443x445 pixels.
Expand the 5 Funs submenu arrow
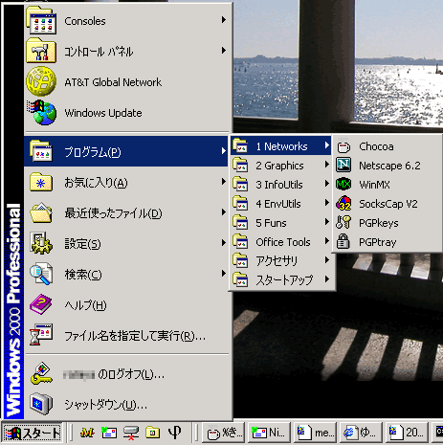[327, 222]
